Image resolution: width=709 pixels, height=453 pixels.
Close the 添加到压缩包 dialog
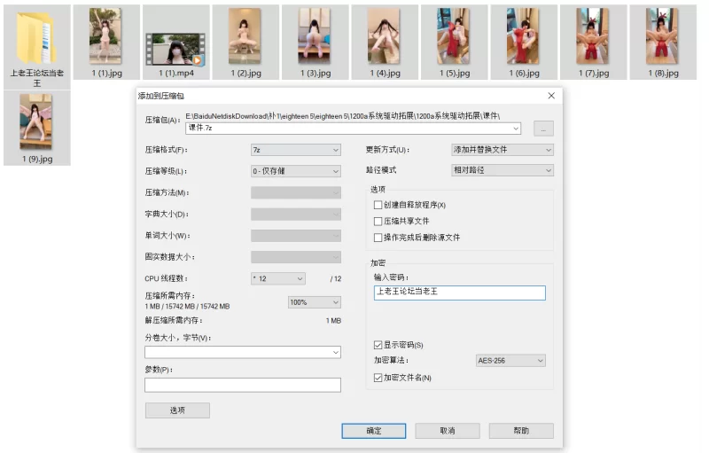(551, 96)
